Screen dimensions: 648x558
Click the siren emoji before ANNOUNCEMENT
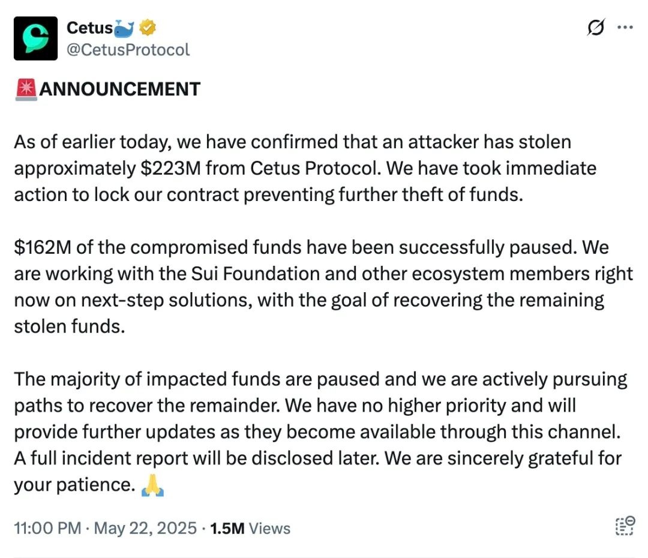pyautogui.click(x=26, y=88)
